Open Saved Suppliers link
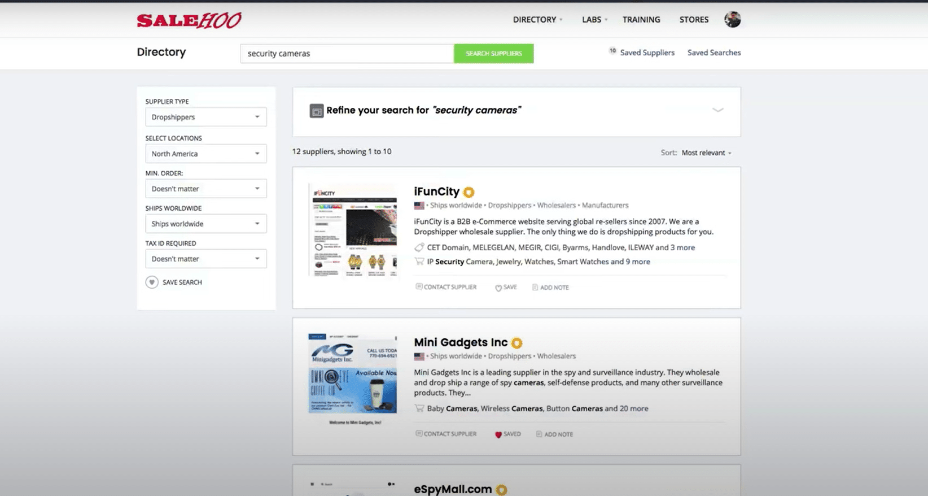928x496 pixels. pyautogui.click(x=647, y=53)
